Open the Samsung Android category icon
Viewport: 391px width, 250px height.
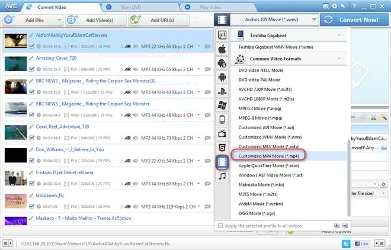pos(222,63)
